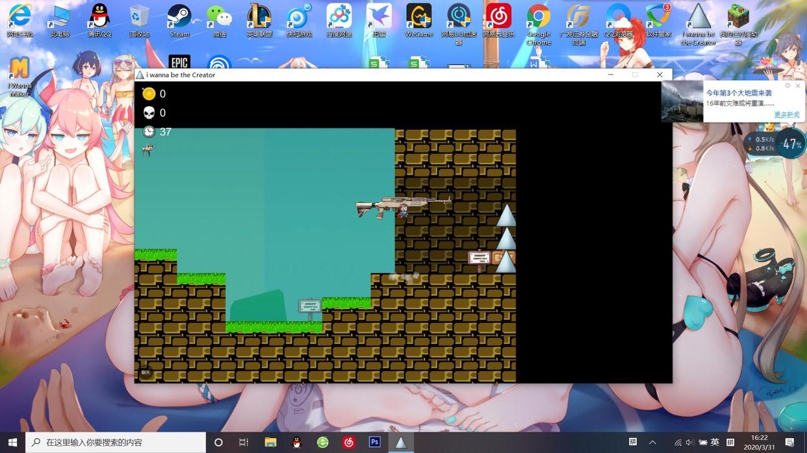This screenshot has height=453, width=807.
Task: Click the player character holding the rifle
Action: click(403, 210)
